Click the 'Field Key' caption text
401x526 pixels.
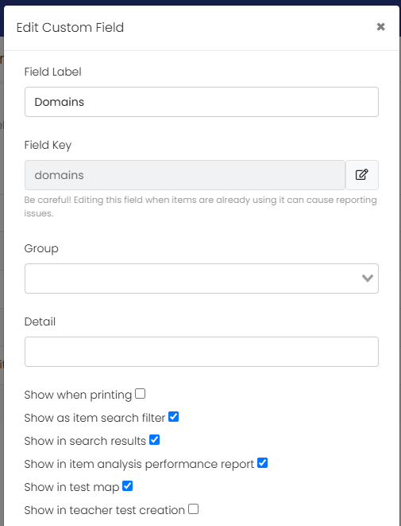tap(48, 146)
